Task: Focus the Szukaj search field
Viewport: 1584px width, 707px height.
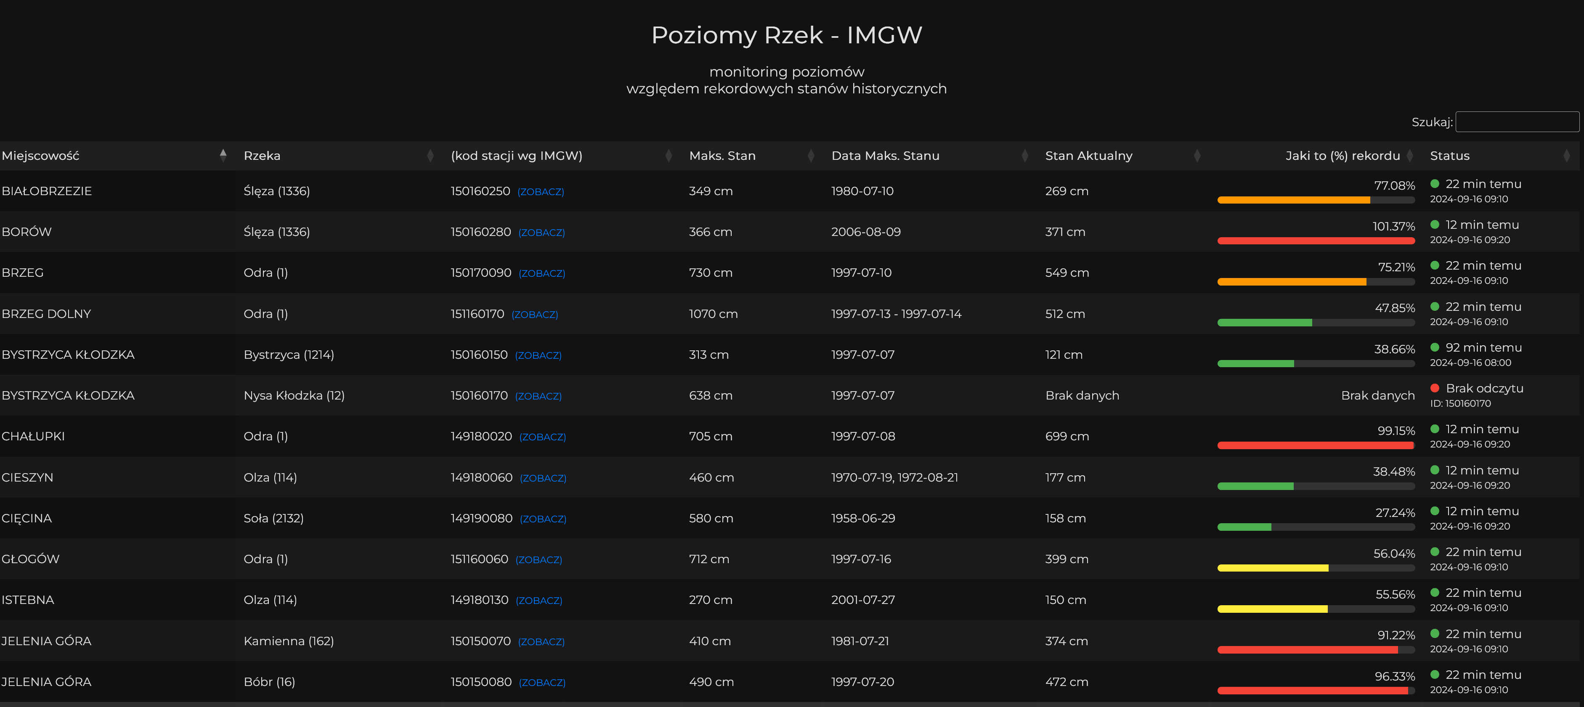Action: (1517, 122)
